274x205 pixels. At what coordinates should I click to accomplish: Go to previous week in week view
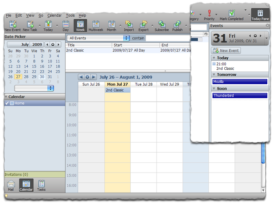[81, 77]
